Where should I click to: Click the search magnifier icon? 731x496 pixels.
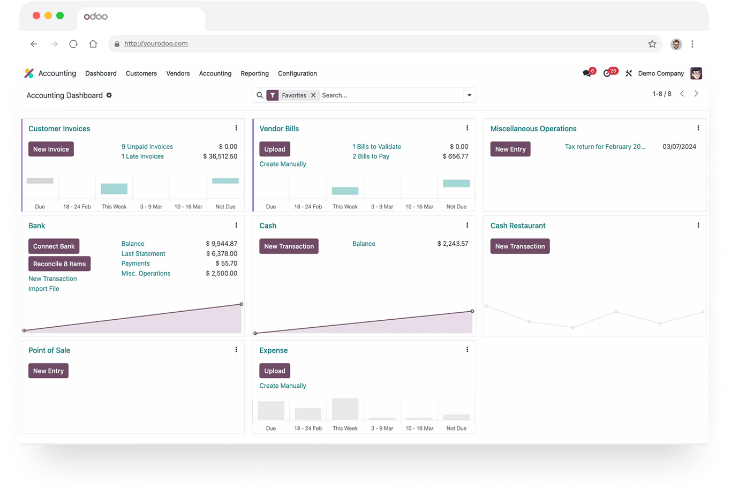pyautogui.click(x=260, y=95)
